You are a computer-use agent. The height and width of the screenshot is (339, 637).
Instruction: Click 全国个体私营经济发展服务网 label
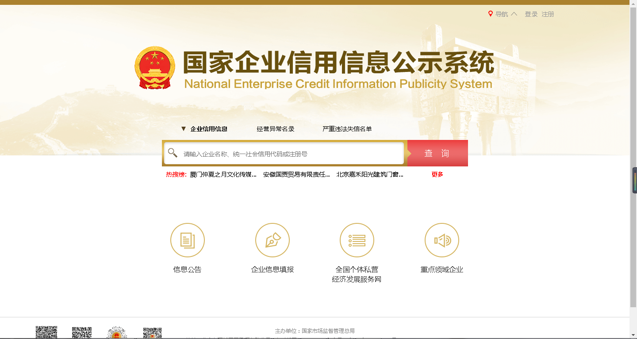point(357,274)
